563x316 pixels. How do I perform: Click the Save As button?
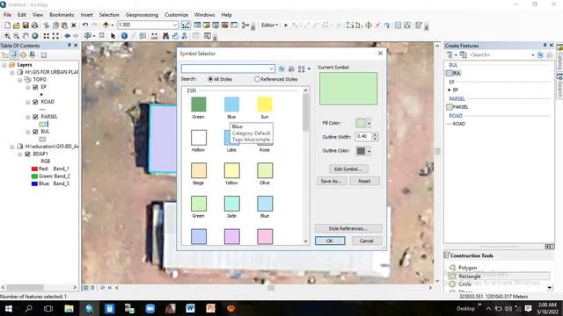tap(332, 181)
